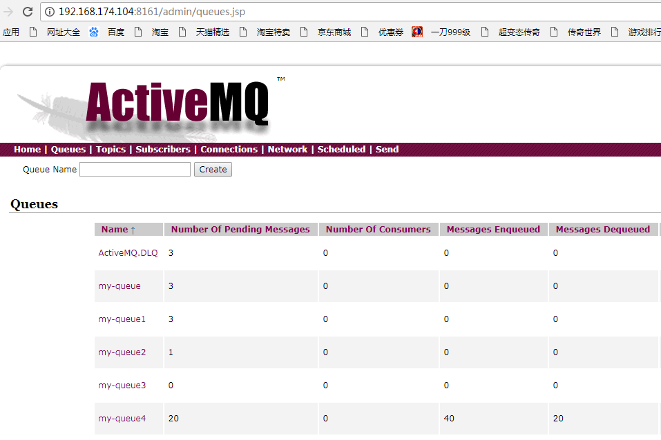661x440 pixels.
Task: Open the 优惠券 bookmark
Action: tap(383, 32)
